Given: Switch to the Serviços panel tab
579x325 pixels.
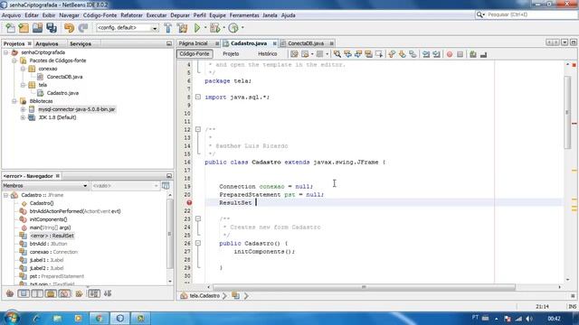Looking at the screenshot, I should pyautogui.click(x=81, y=44).
